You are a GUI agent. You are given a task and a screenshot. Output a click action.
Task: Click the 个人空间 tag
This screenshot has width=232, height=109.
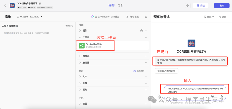pyautogui.click(x=22, y=8)
